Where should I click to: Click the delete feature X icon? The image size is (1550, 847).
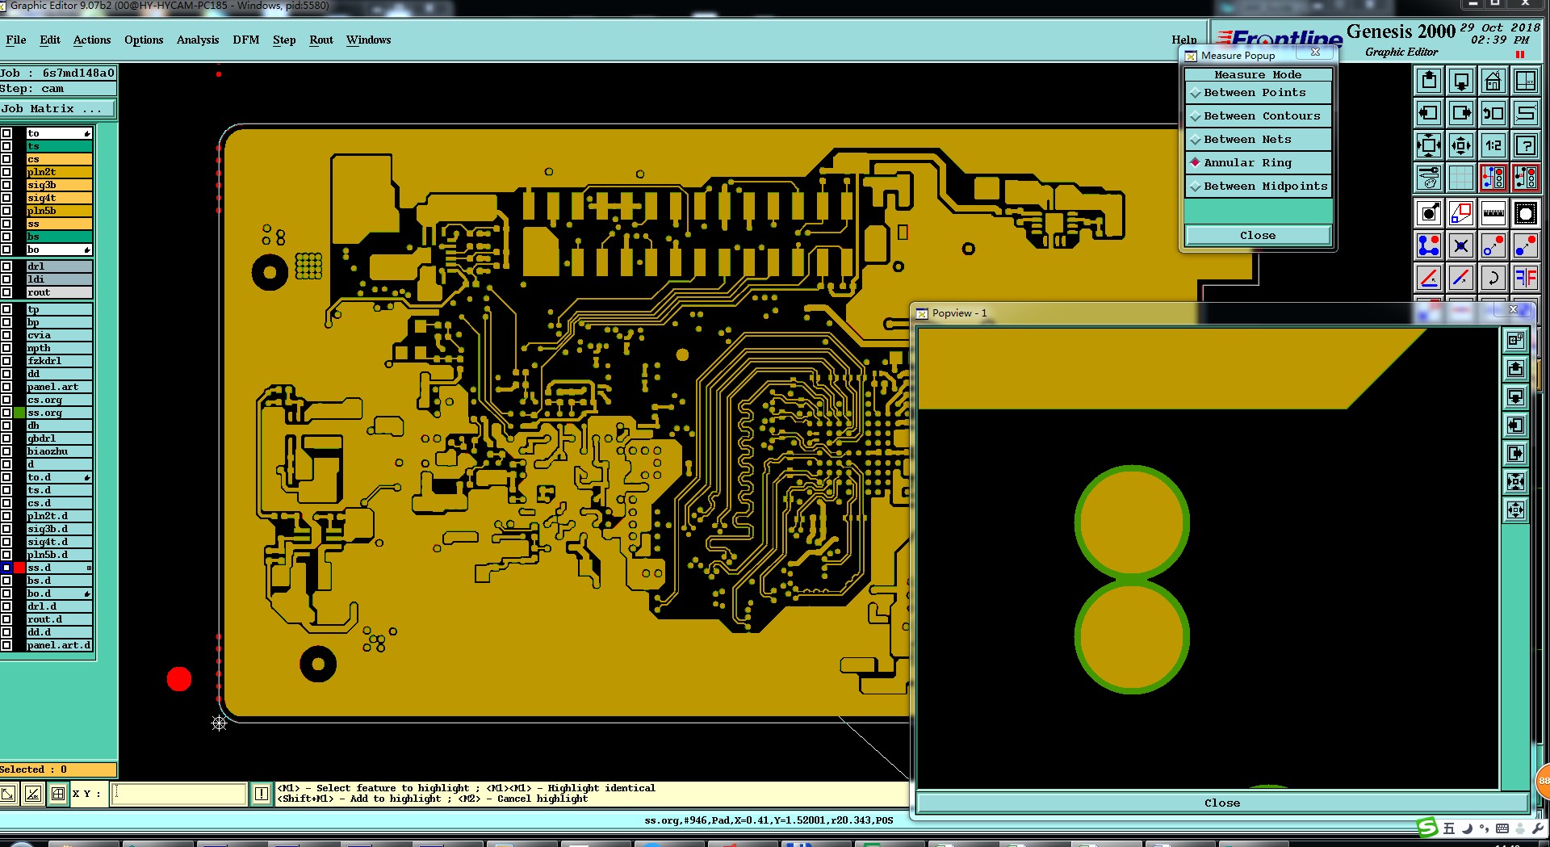(1461, 245)
